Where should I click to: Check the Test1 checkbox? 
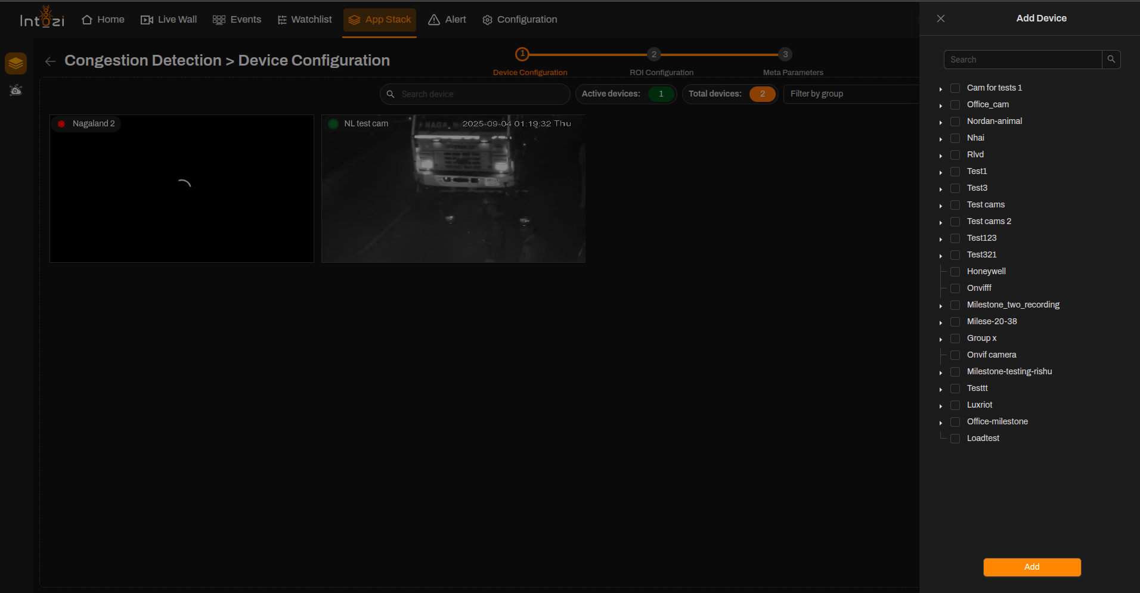click(x=955, y=172)
